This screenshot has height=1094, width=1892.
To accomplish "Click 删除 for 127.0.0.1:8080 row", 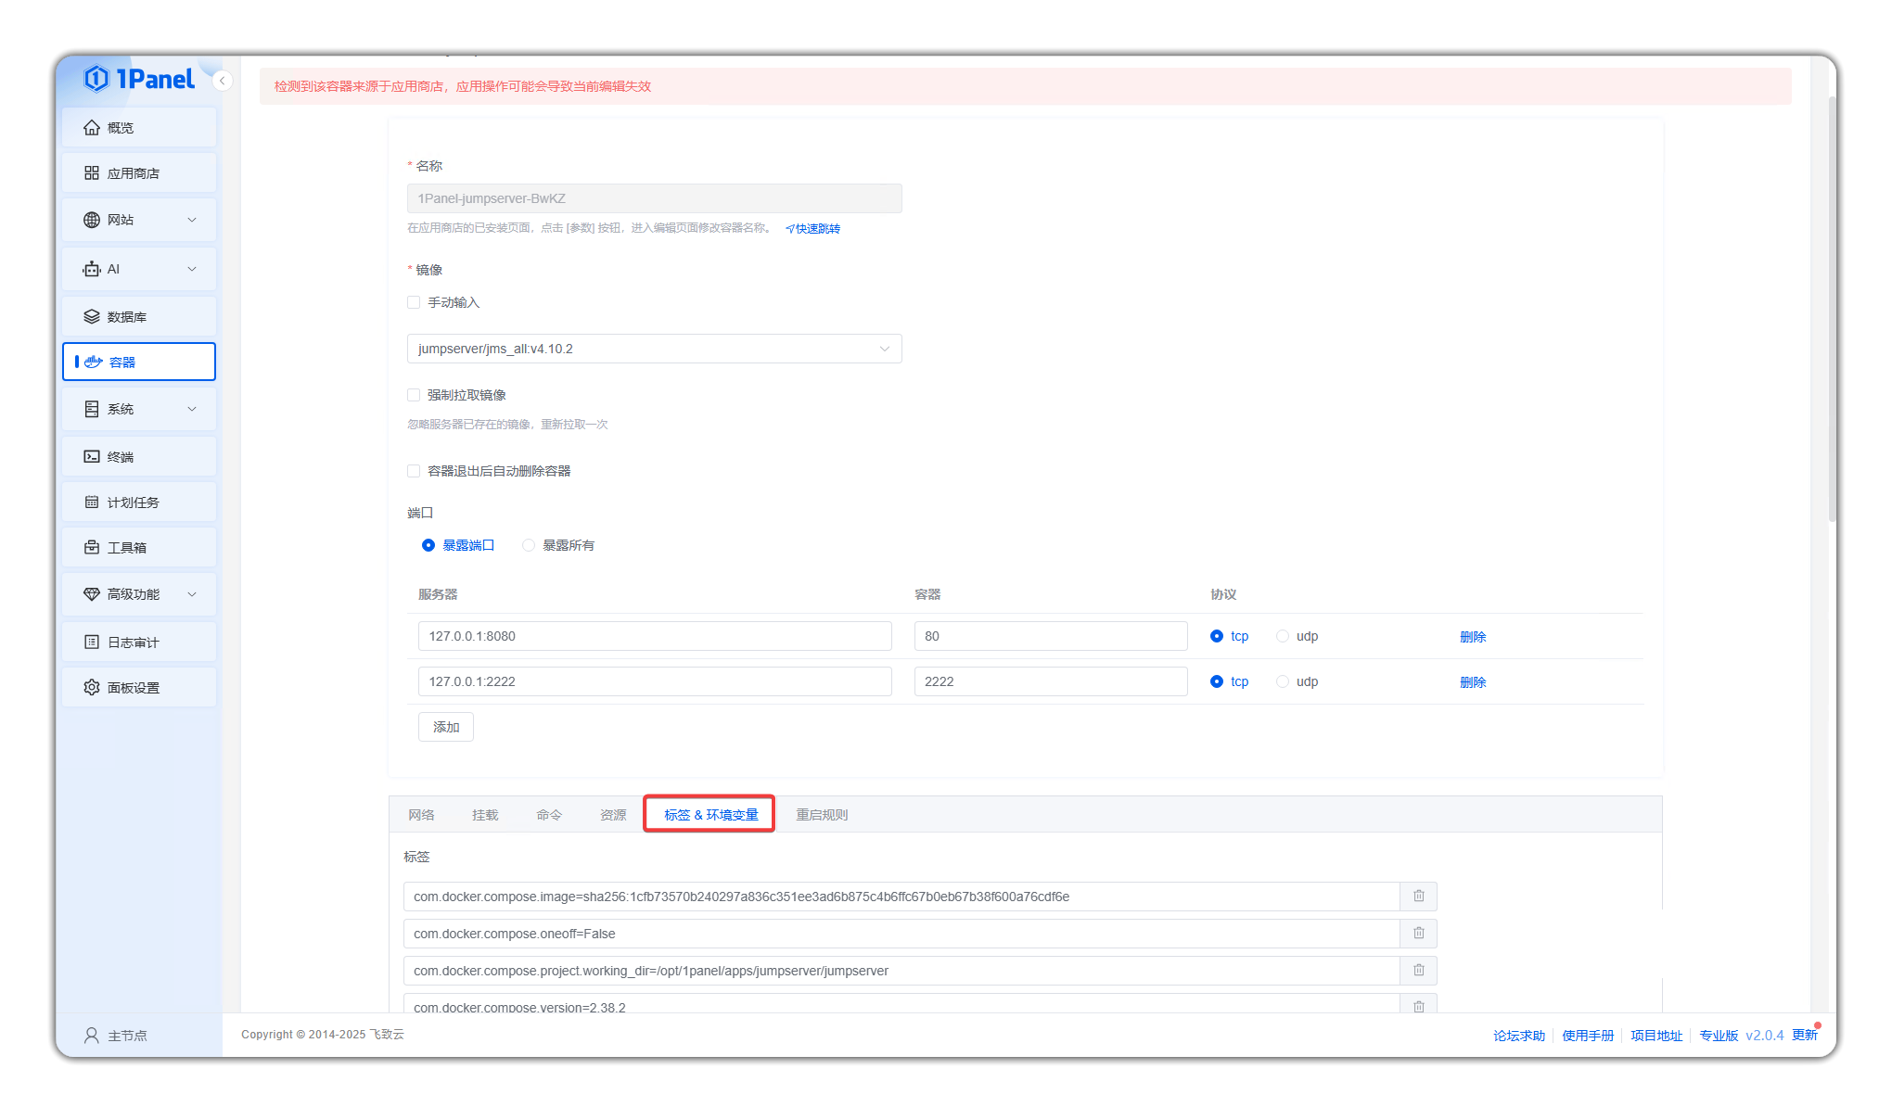I will (1473, 637).
